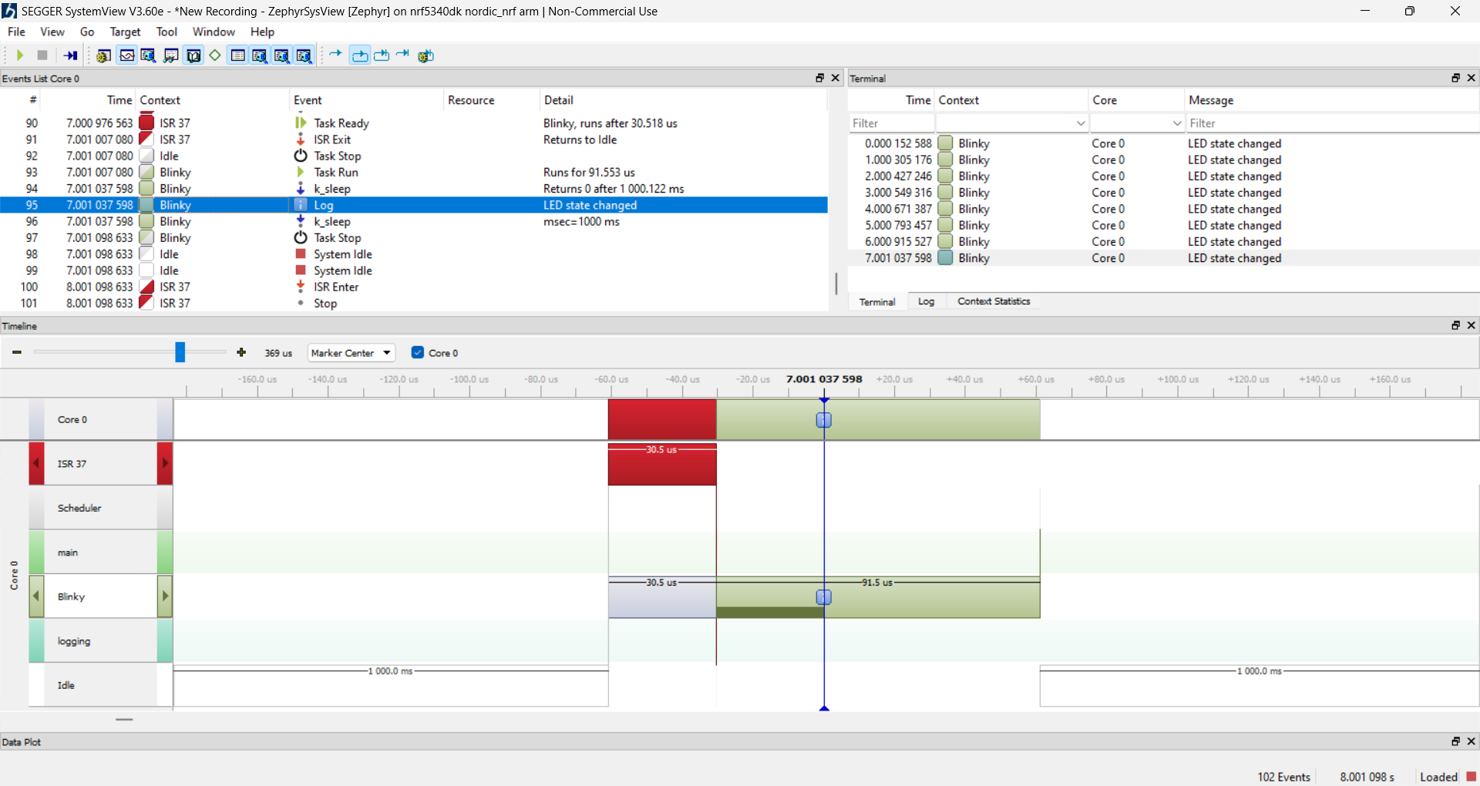Select the ISR Exit event row 91
The height and width of the screenshot is (786, 1480).
click(331, 139)
